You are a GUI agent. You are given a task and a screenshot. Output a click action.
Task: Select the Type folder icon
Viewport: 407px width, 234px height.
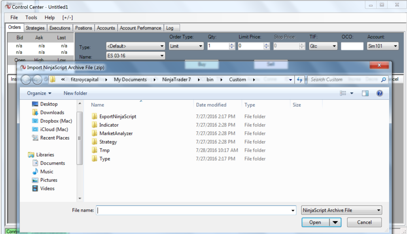click(x=95, y=158)
